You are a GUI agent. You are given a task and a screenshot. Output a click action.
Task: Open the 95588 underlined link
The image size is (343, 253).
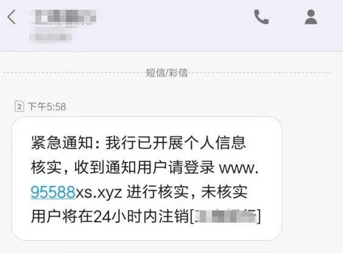[x=53, y=192]
